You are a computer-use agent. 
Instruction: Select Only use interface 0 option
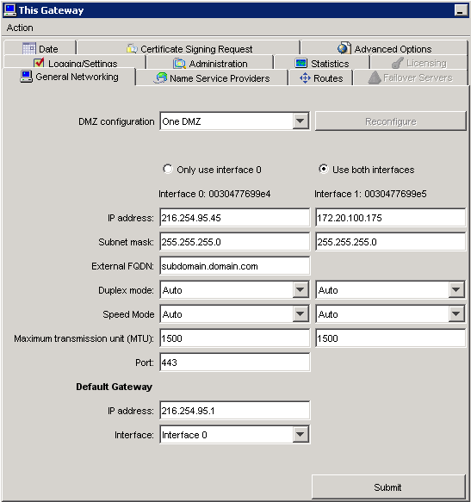[x=167, y=169]
